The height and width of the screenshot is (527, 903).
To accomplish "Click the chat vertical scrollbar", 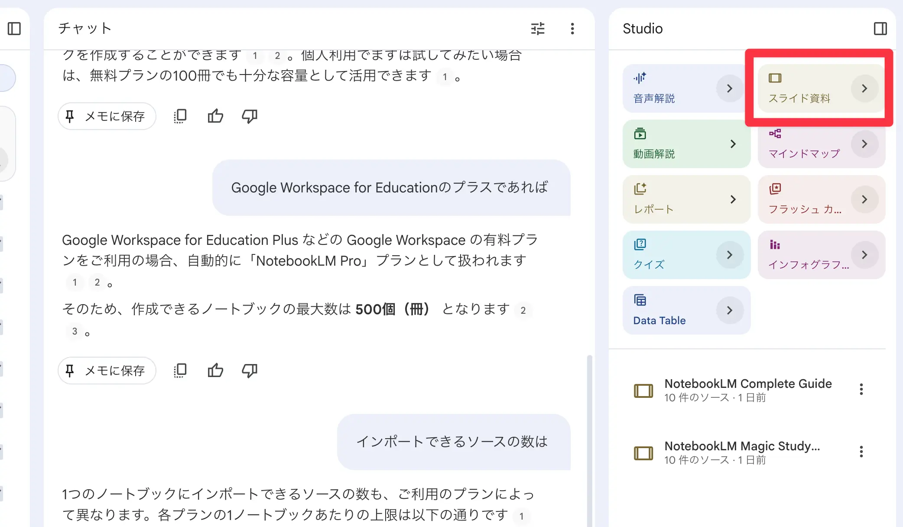I will [589, 441].
